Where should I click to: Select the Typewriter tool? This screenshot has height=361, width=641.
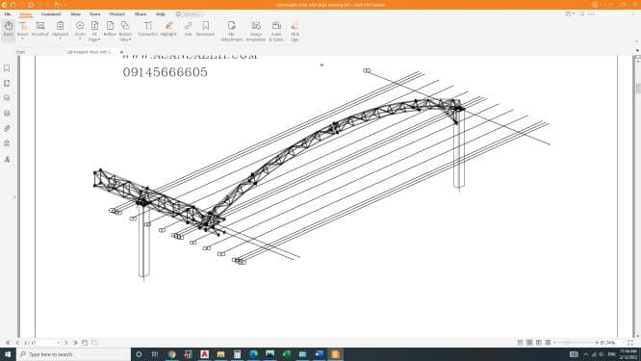(x=148, y=29)
